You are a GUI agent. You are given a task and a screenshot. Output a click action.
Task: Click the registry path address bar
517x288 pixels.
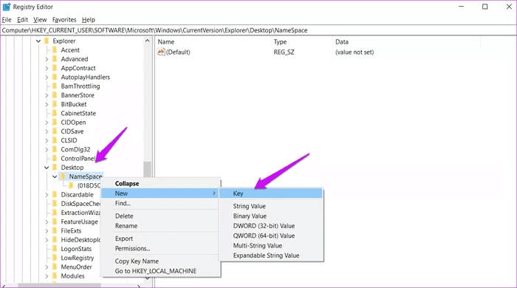[x=258, y=30]
